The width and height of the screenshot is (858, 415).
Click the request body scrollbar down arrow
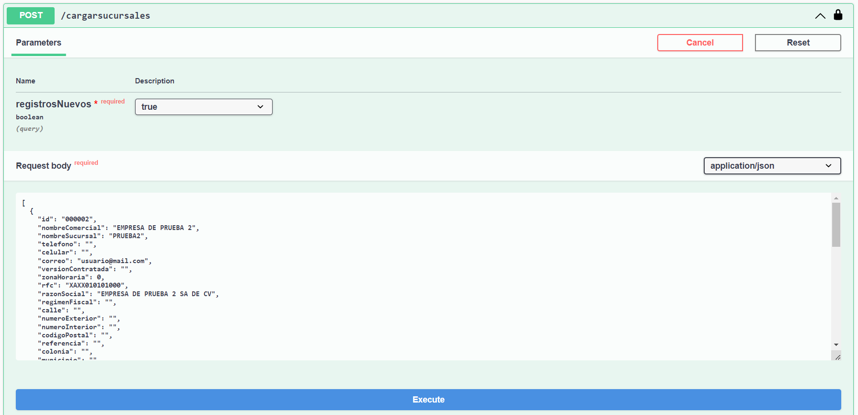click(x=836, y=345)
